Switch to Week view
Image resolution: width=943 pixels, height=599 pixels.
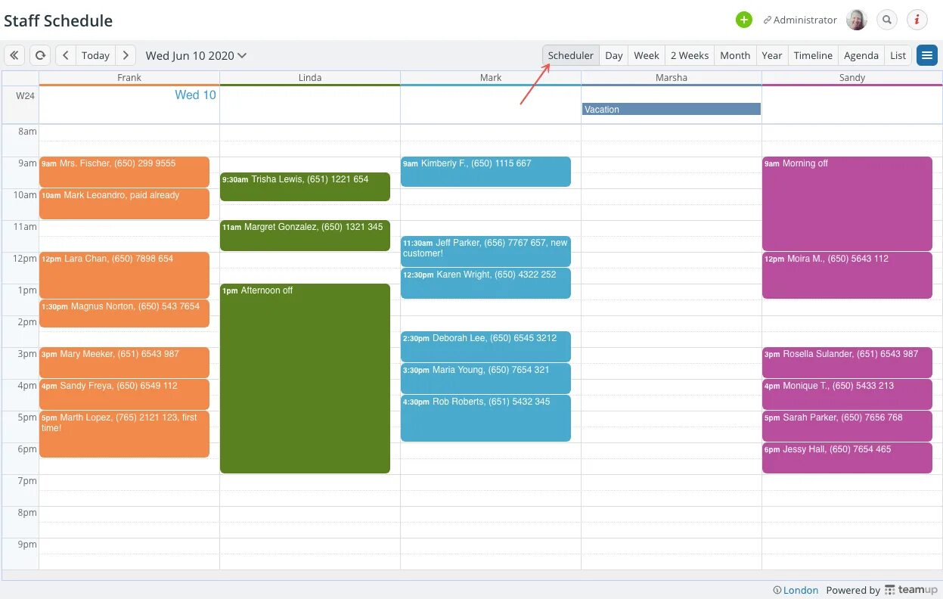[x=647, y=55]
